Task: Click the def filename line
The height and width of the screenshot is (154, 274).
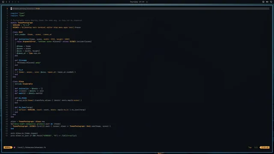Action: (x=21, y=60)
